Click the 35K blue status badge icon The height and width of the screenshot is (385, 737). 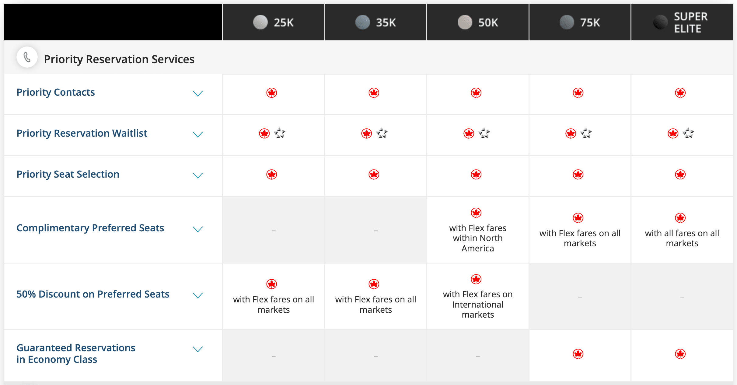click(x=362, y=22)
